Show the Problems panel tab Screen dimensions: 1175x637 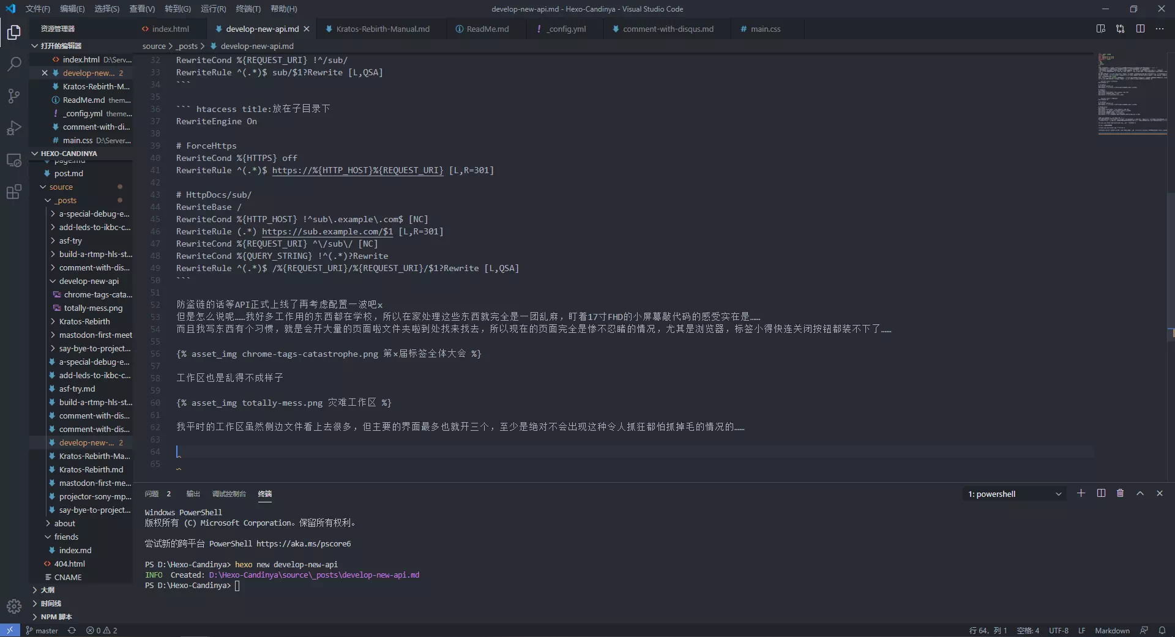click(157, 494)
